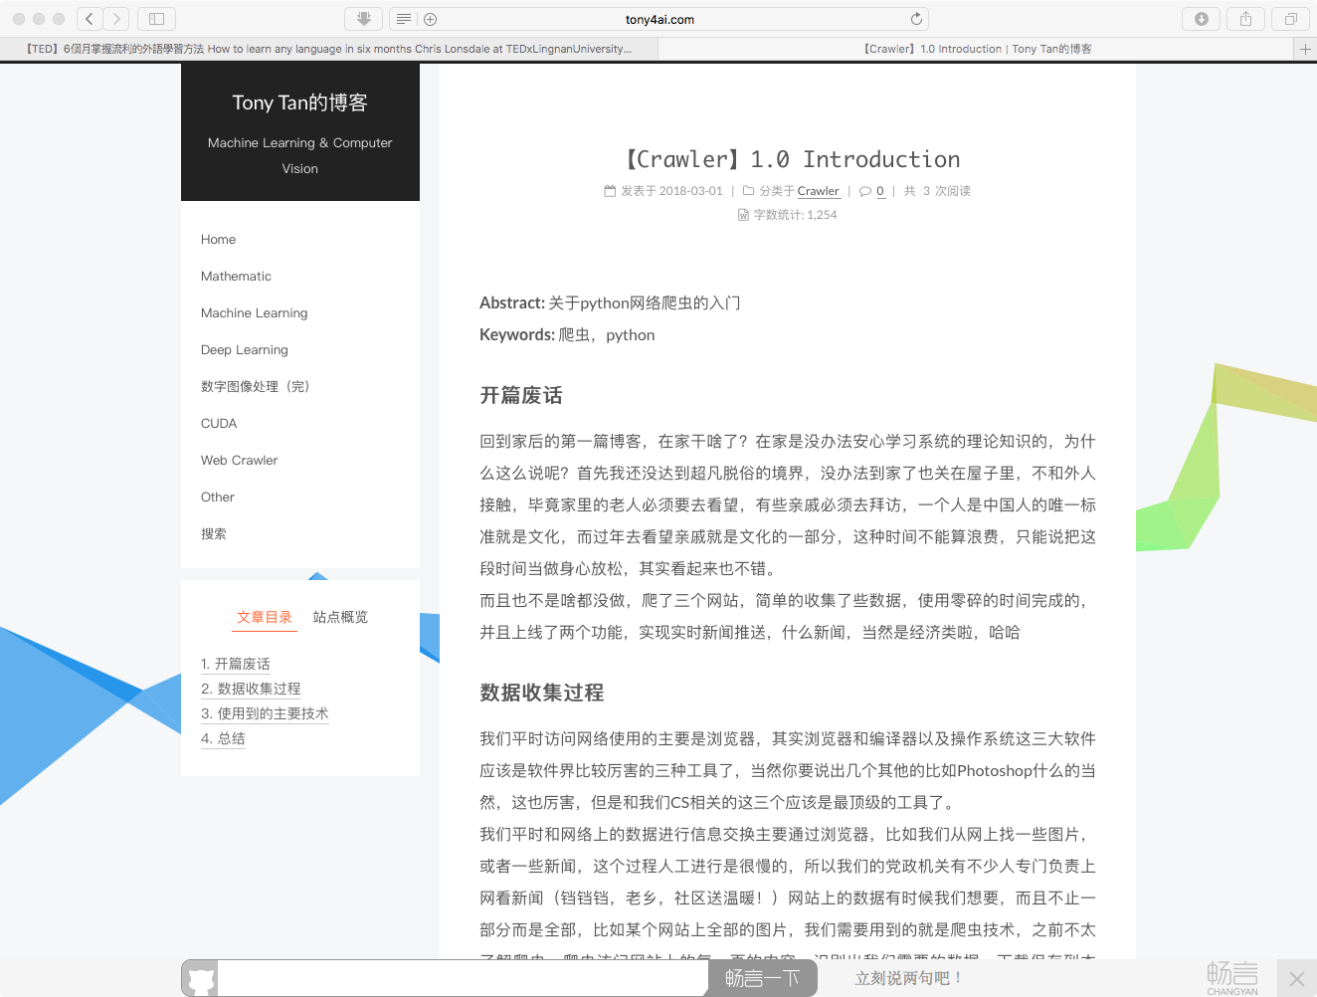1317x997 pixels.
Task: Show all tabs overview
Action: tap(1290, 19)
